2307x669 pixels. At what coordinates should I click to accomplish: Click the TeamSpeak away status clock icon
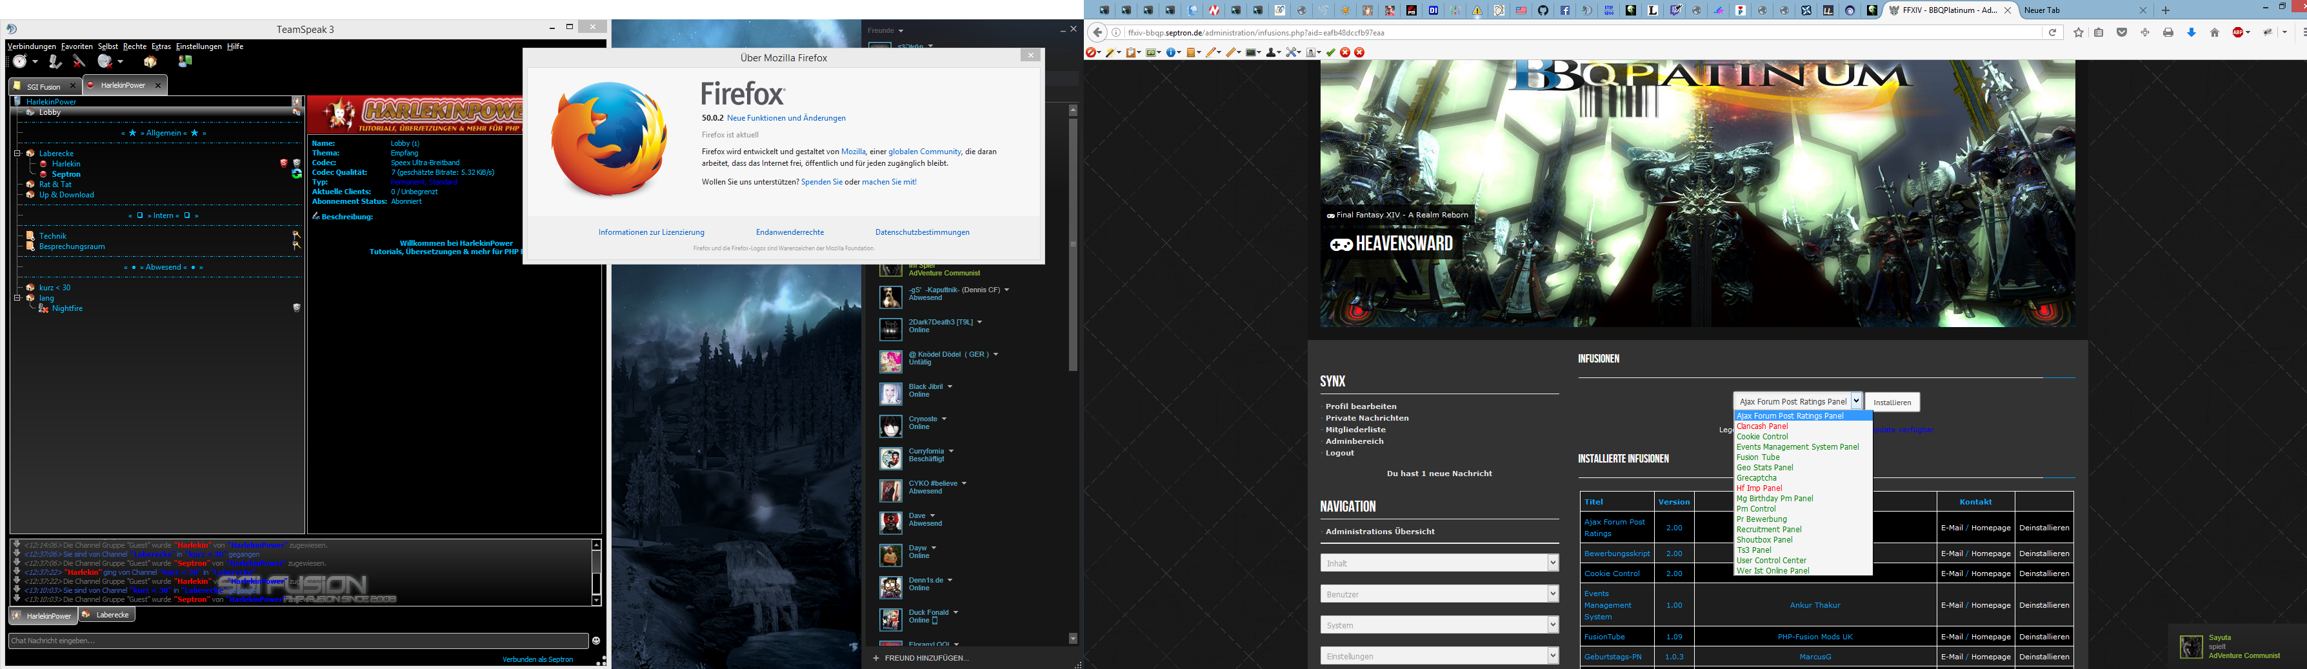click(20, 62)
